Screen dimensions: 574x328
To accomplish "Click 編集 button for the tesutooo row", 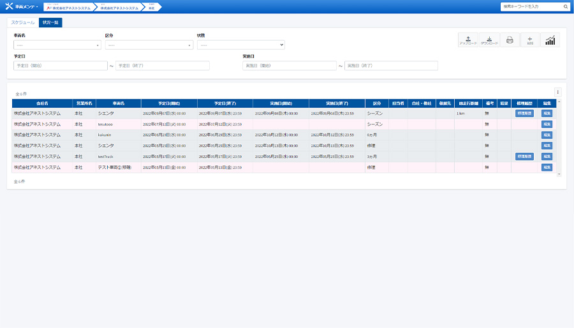I will [547, 124].
